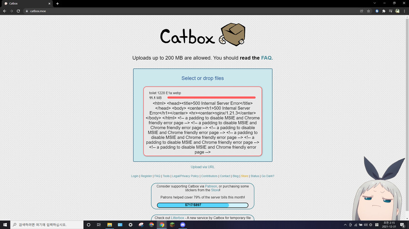
Task: Open the Extensions puzzle menu
Action: click(384, 11)
